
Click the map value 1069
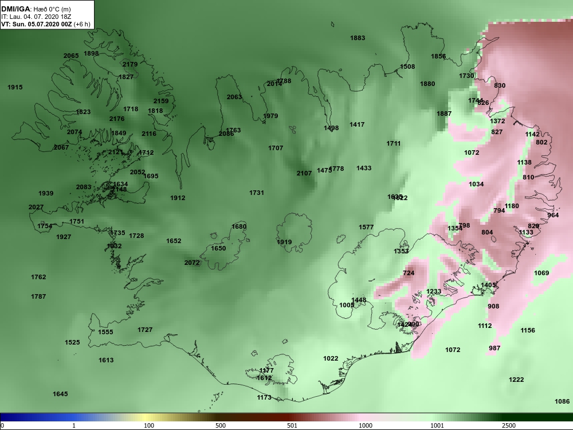click(541, 273)
